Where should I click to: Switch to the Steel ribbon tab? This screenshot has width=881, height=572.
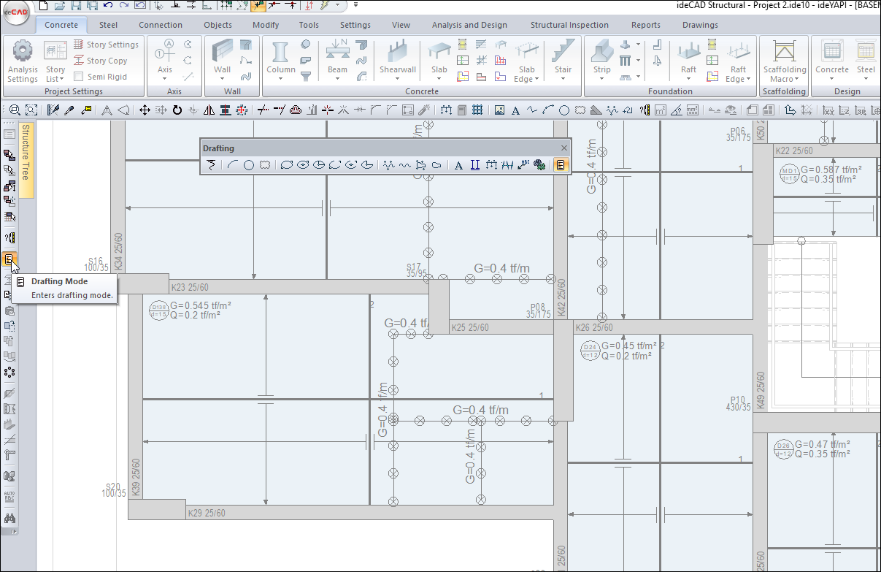(108, 24)
